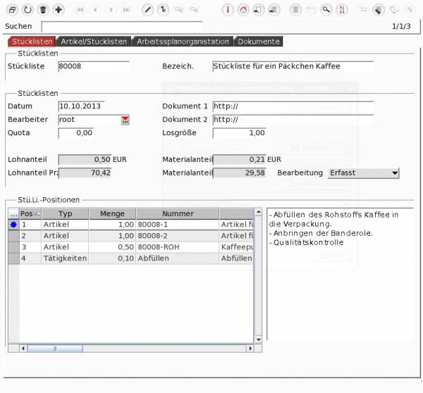
Task: Sort table by Pos column header
Action: click(30, 213)
